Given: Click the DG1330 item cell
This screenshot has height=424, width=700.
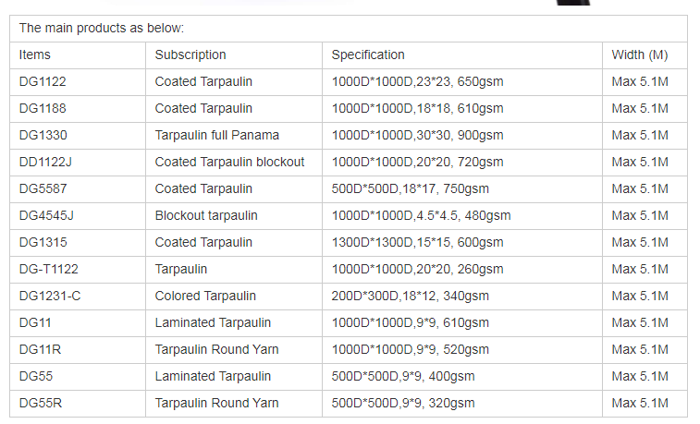Looking at the screenshot, I should pos(43,135).
